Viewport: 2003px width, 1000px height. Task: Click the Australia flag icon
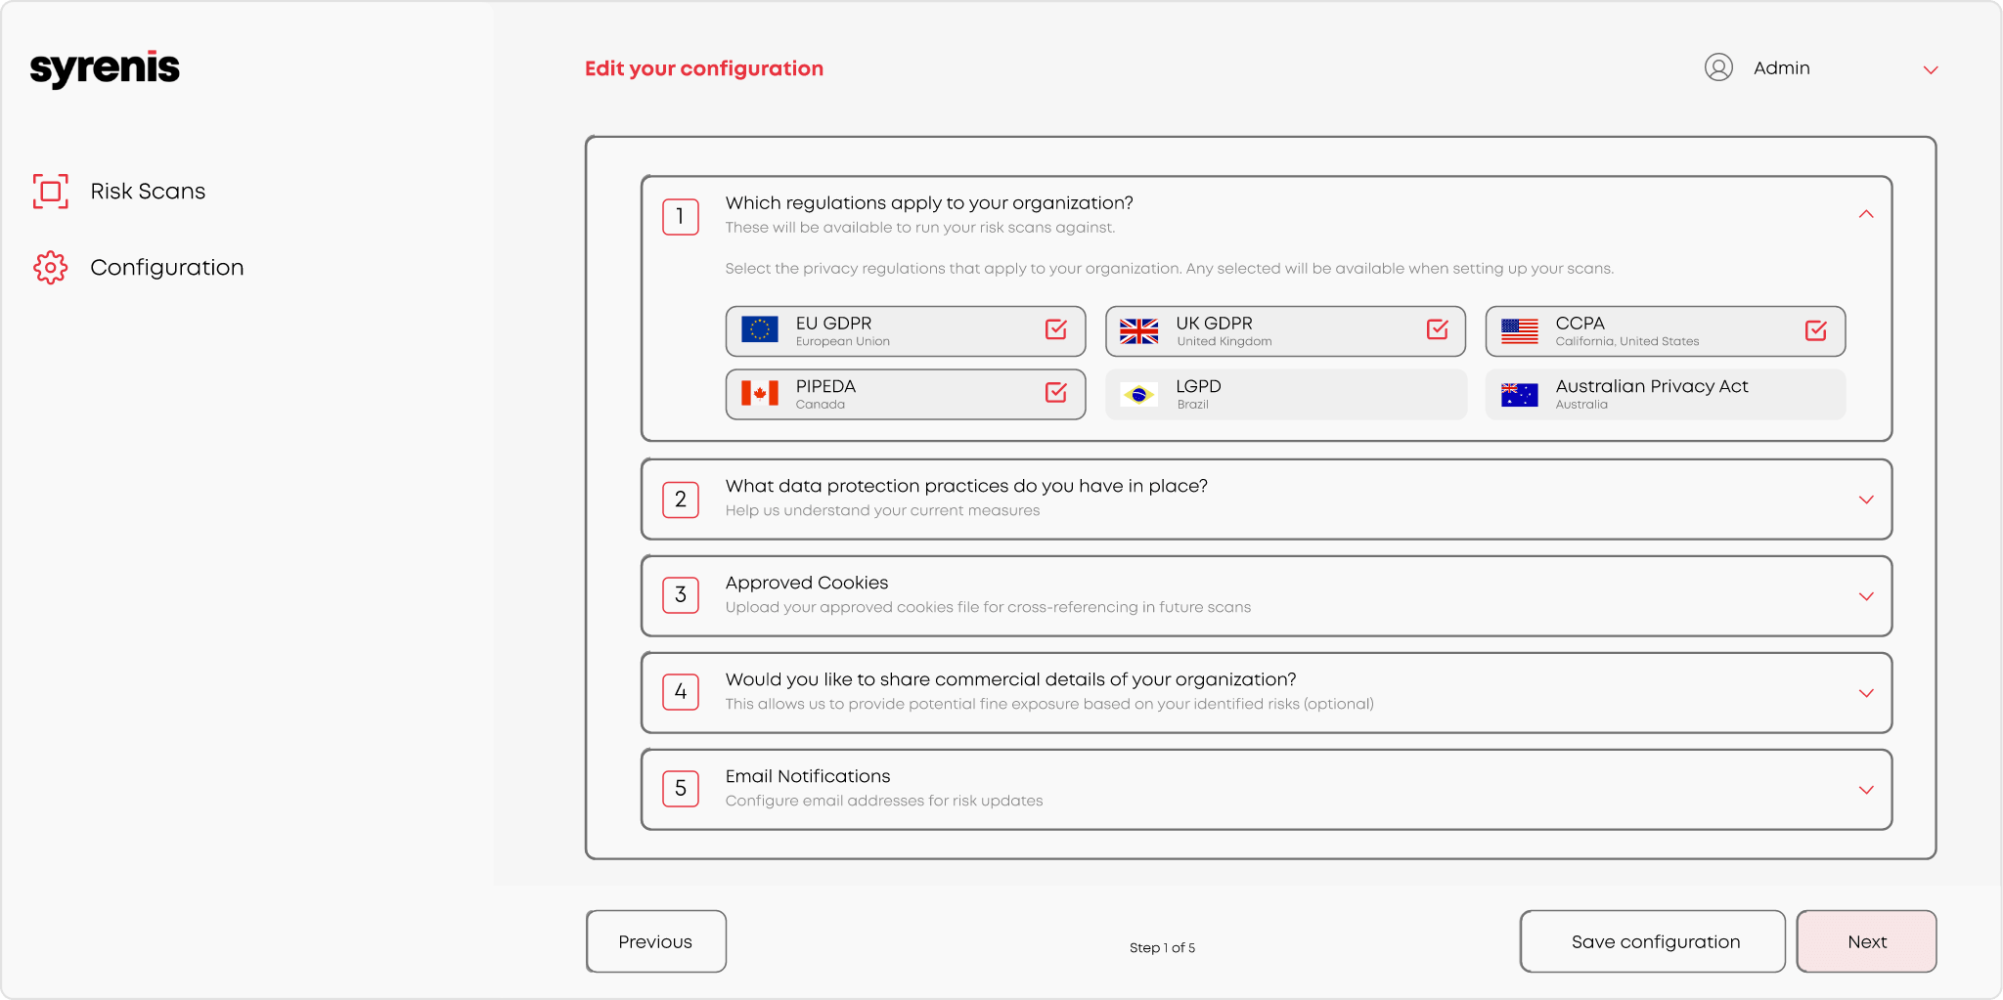tap(1519, 395)
